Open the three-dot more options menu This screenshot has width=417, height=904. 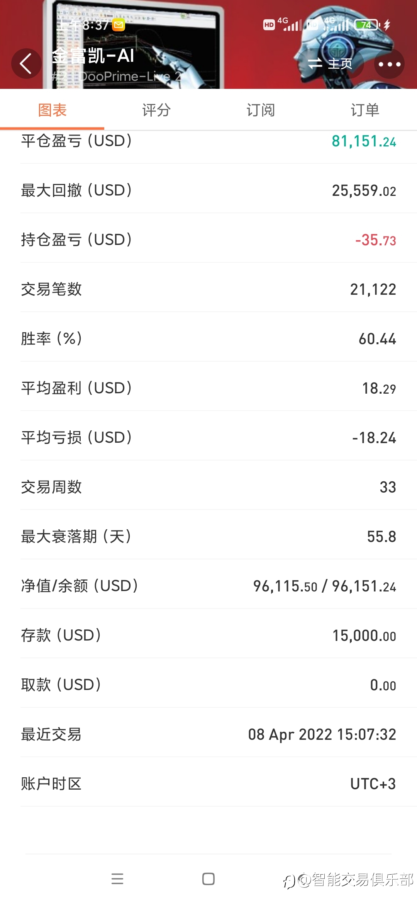(x=389, y=64)
